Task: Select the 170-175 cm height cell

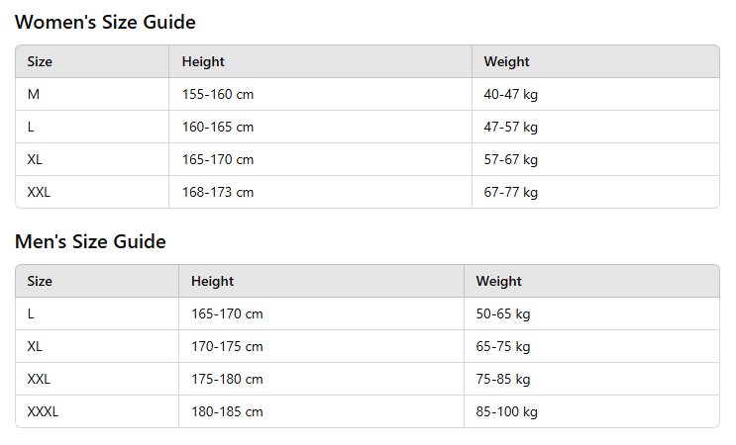Action: [227, 346]
